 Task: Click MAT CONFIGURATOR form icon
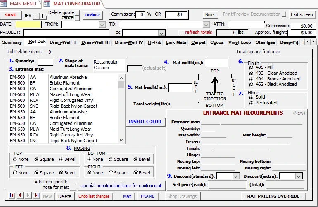click(47, 4)
